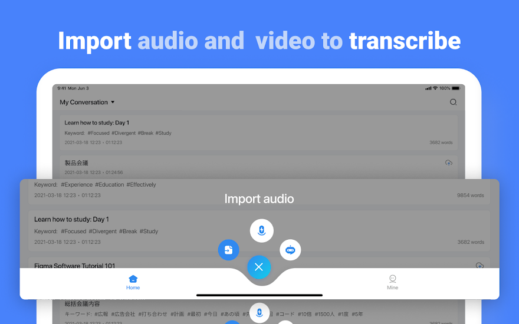Click the 9:41 Mon Jun 3 clock
The image size is (519, 324).
pos(73,88)
